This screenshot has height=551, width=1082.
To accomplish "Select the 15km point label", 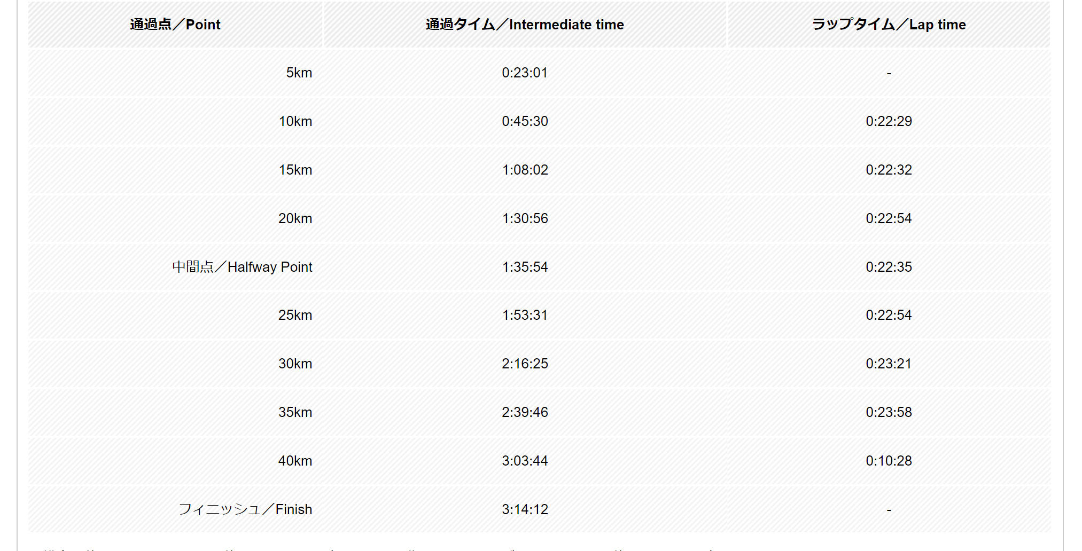I will 295,170.
